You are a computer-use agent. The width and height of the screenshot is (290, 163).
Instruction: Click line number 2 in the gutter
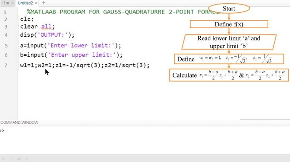coord(6,19)
